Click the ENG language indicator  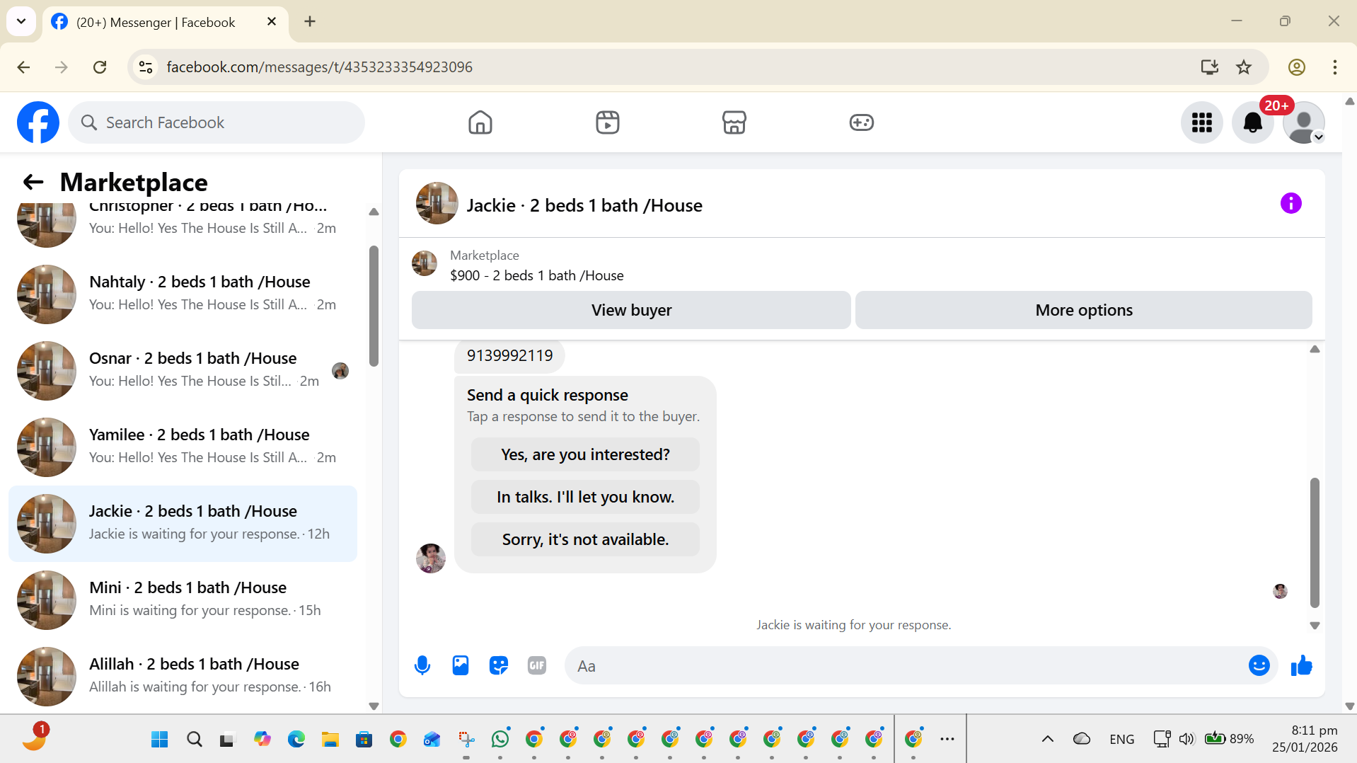tap(1121, 739)
